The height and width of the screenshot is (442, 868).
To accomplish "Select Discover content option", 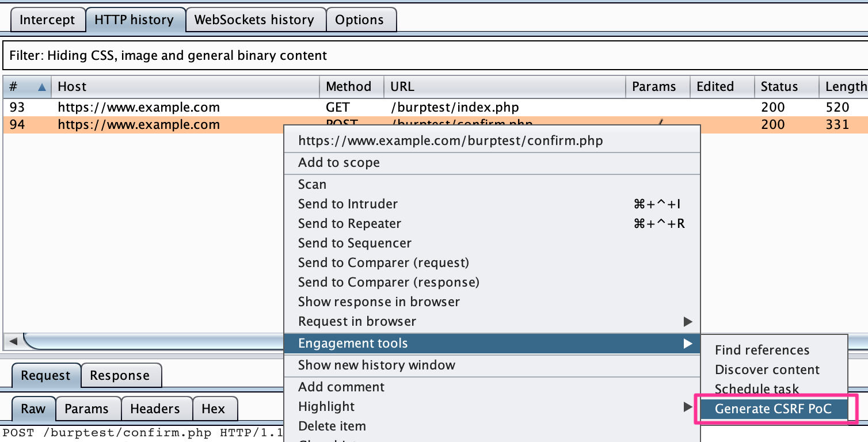I will 767,370.
